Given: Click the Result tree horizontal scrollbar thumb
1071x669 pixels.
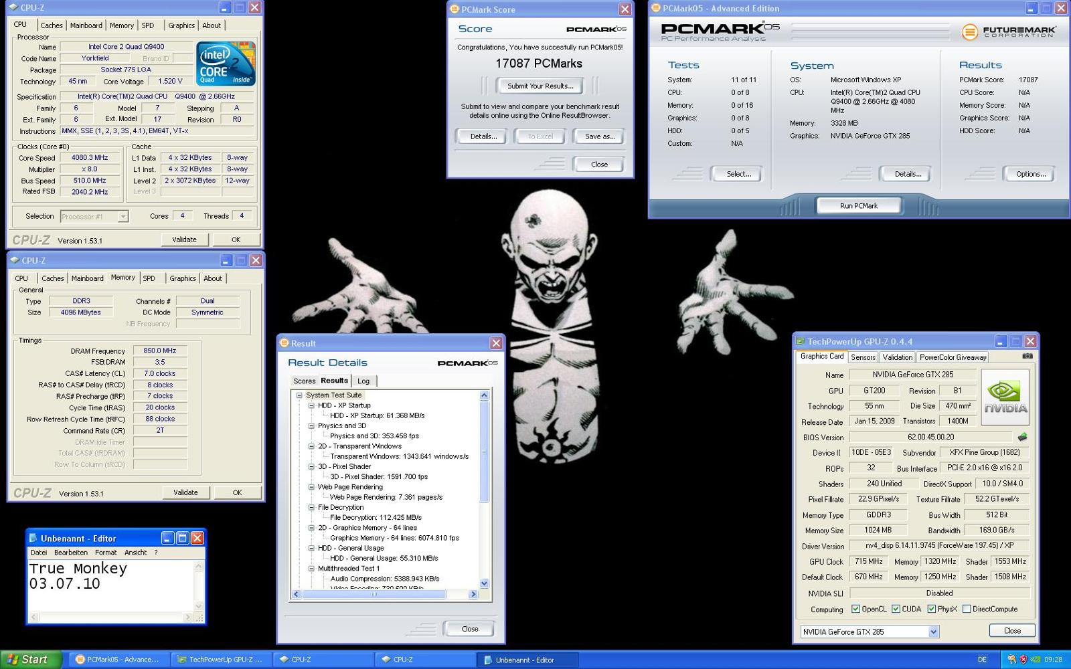Looking at the screenshot, I should click(x=374, y=594).
